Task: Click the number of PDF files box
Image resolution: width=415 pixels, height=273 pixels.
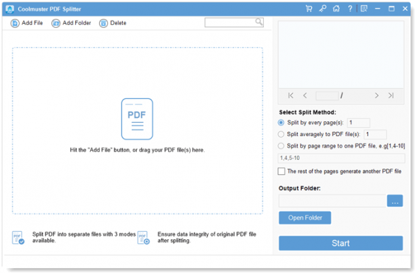Action: point(375,134)
